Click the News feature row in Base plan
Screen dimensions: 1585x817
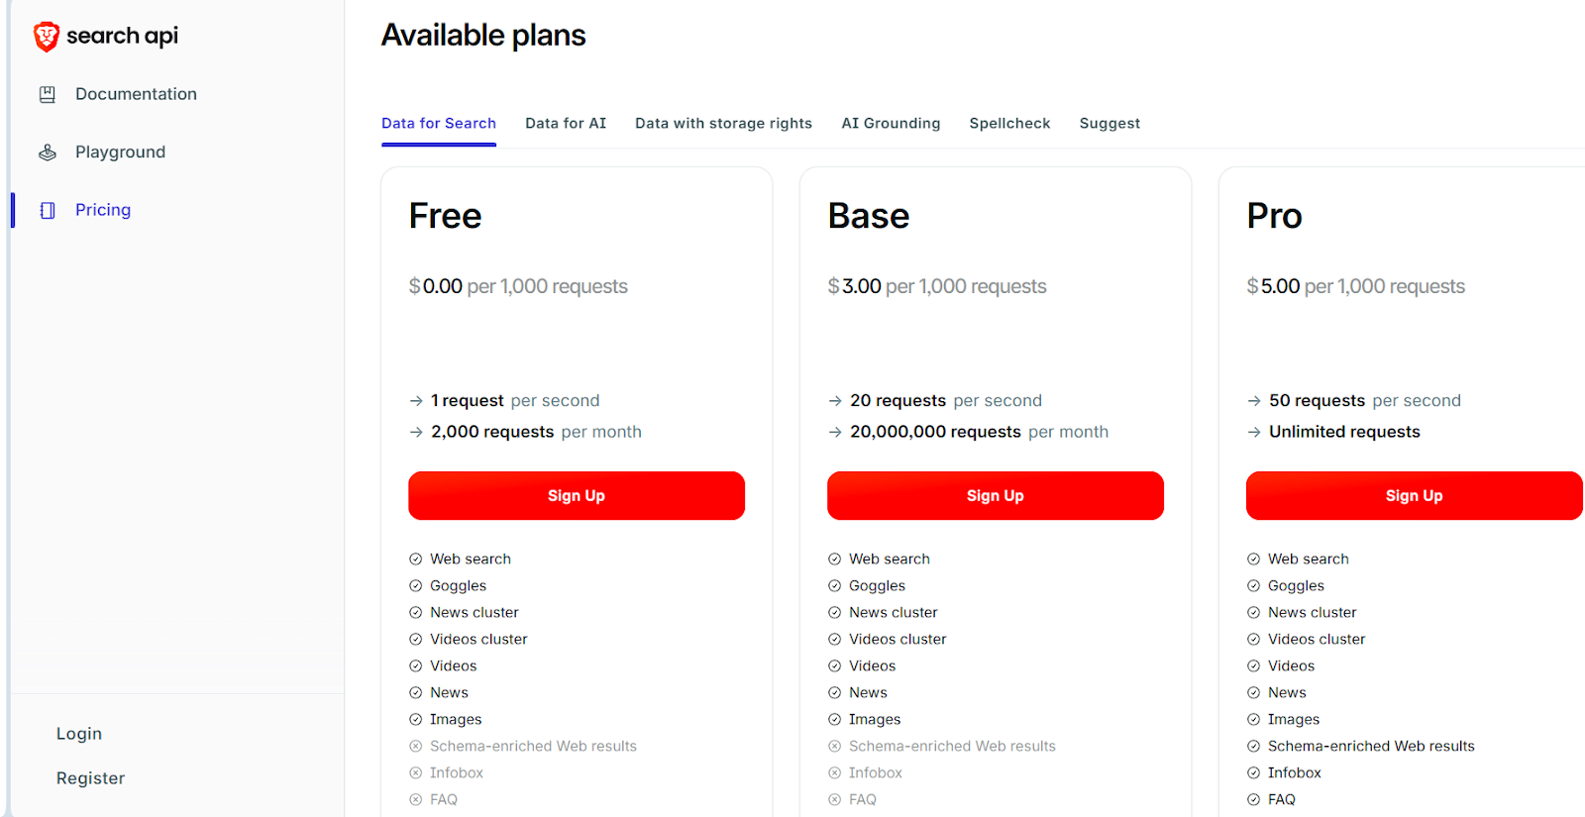[868, 692]
